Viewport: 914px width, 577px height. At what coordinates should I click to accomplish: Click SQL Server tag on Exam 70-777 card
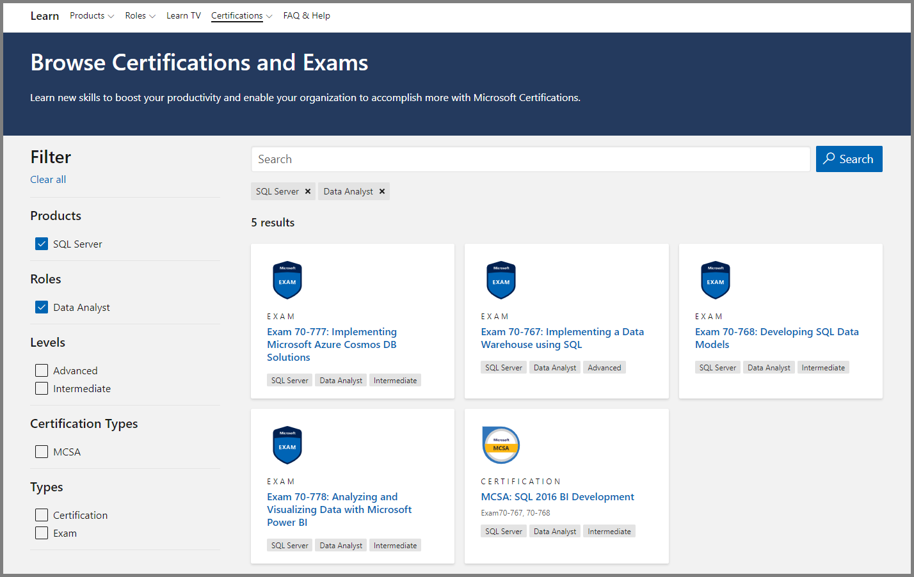click(x=289, y=380)
